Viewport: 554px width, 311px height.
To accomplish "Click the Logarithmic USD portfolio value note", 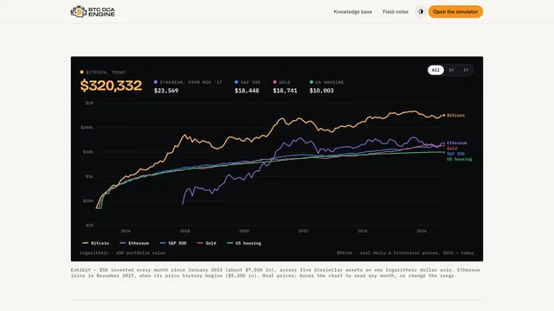I will [123, 253].
